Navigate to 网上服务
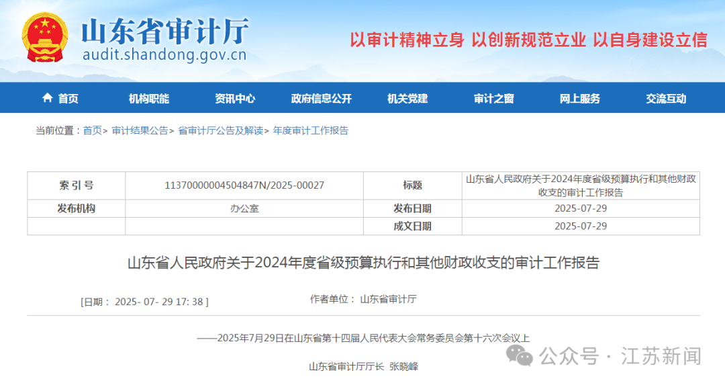Viewport: 725px width, 385px height. [x=580, y=99]
